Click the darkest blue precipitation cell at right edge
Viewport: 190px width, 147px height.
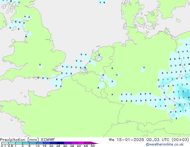(188, 97)
